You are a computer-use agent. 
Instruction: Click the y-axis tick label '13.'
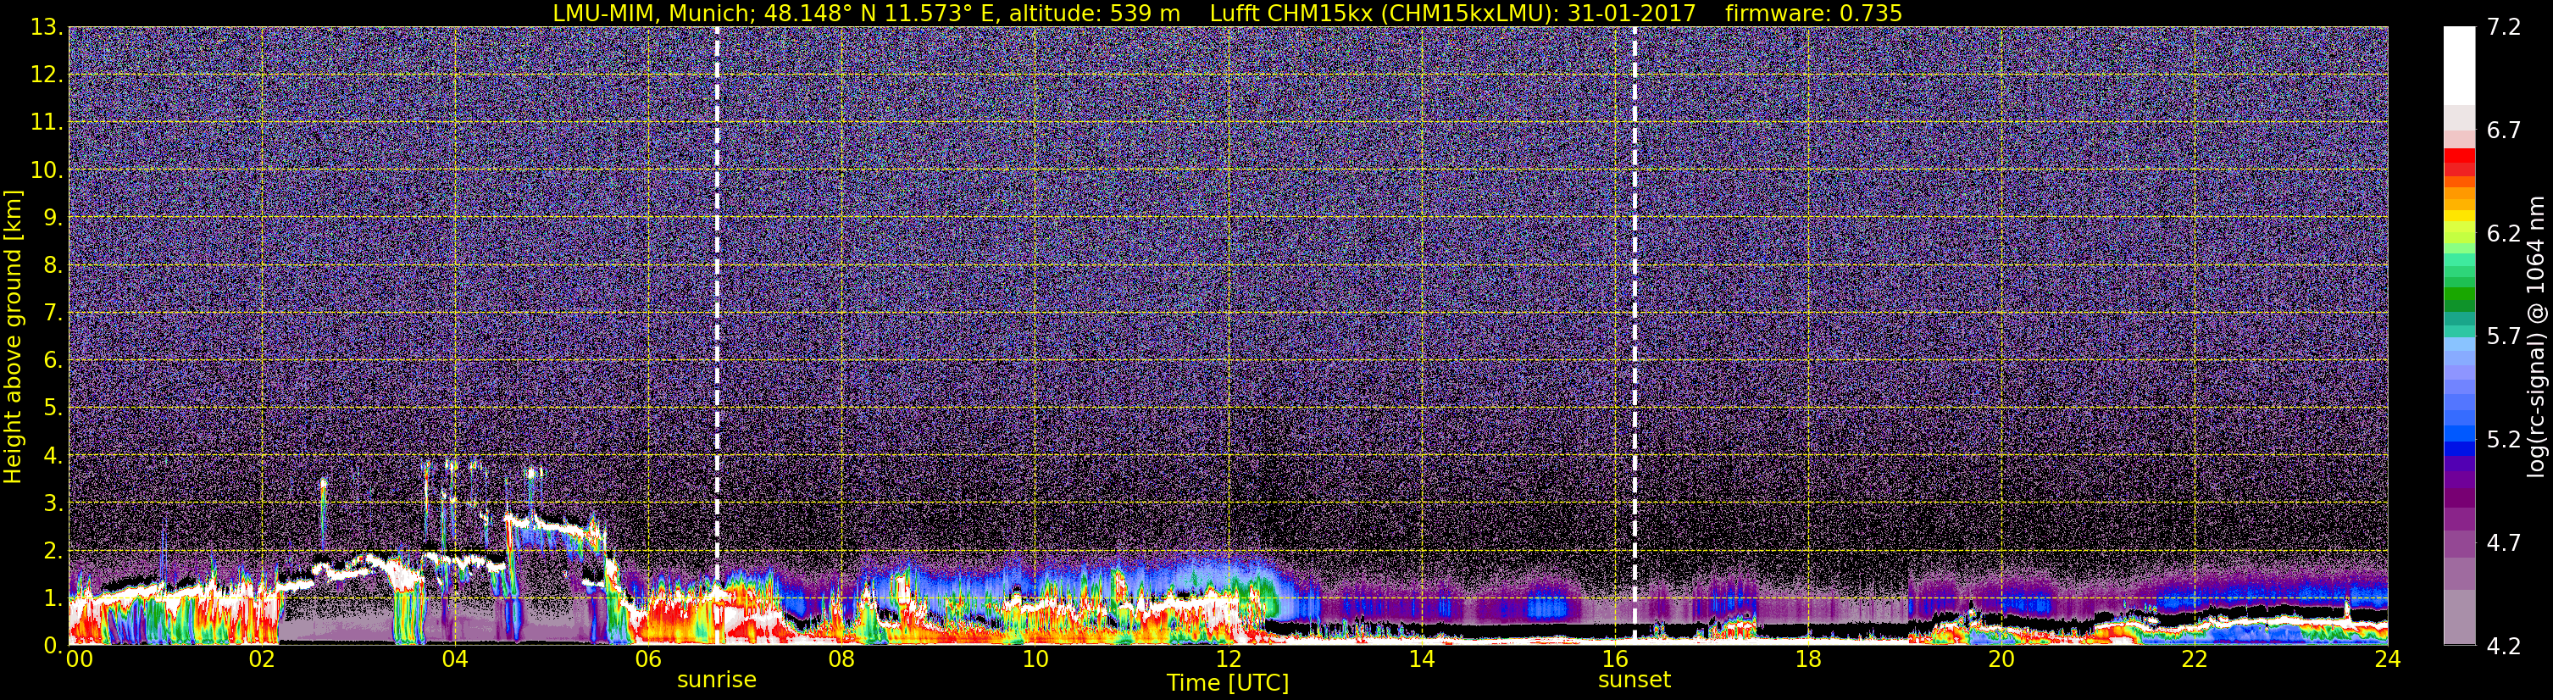tap(47, 27)
